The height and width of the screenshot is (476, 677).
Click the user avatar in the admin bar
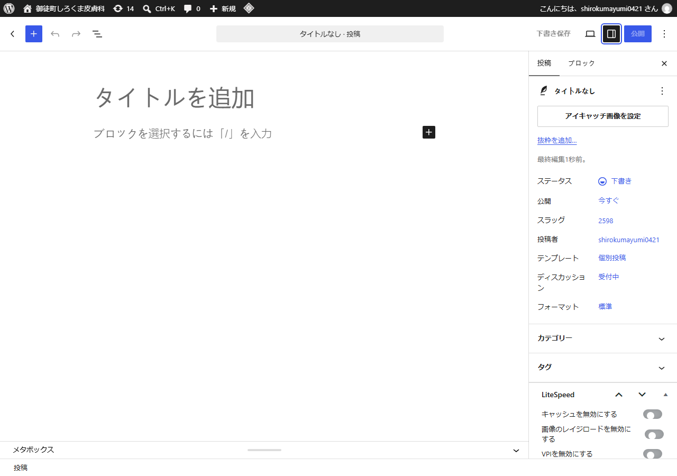(x=666, y=8)
